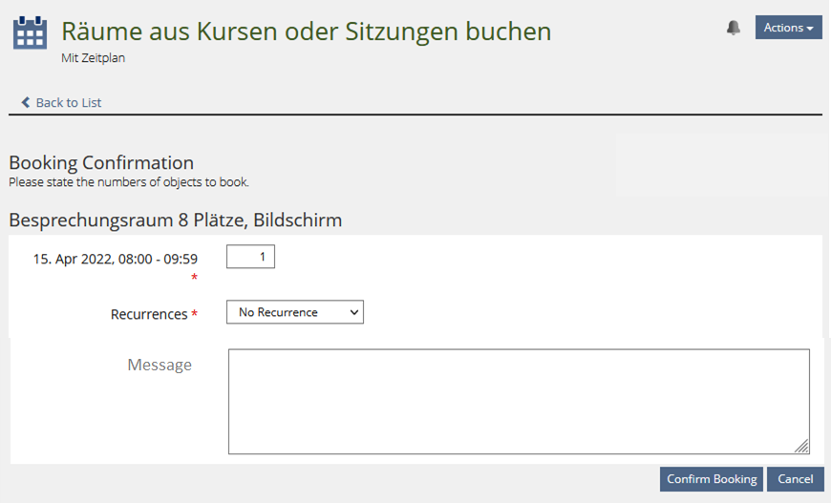Click the calendar icon beside the page title
Screen dimensions: 831x503
pos(30,32)
